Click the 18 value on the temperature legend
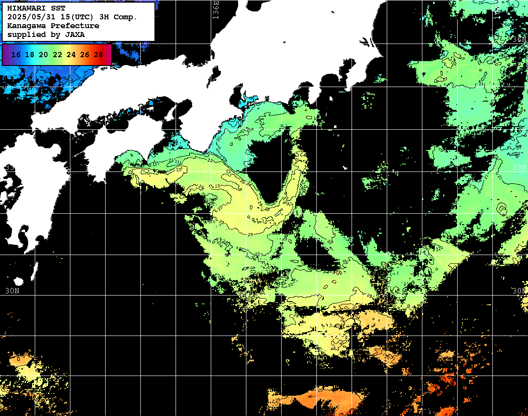The height and width of the screenshot is (416, 528). pos(29,55)
